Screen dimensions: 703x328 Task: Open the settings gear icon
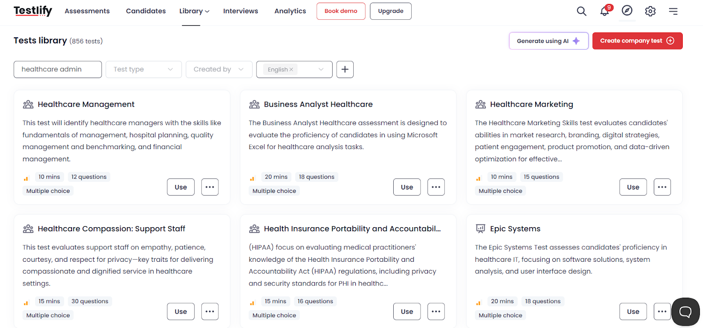coord(650,11)
